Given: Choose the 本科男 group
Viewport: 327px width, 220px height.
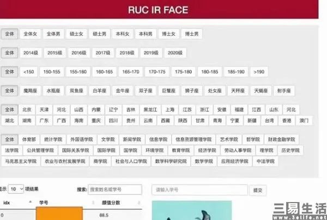Looking at the screenshot, I should click(x=146, y=34).
